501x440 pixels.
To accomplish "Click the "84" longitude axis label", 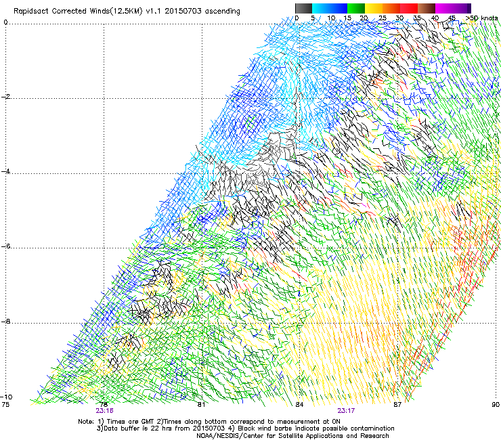I will pyautogui.click(x=299, y=405).
